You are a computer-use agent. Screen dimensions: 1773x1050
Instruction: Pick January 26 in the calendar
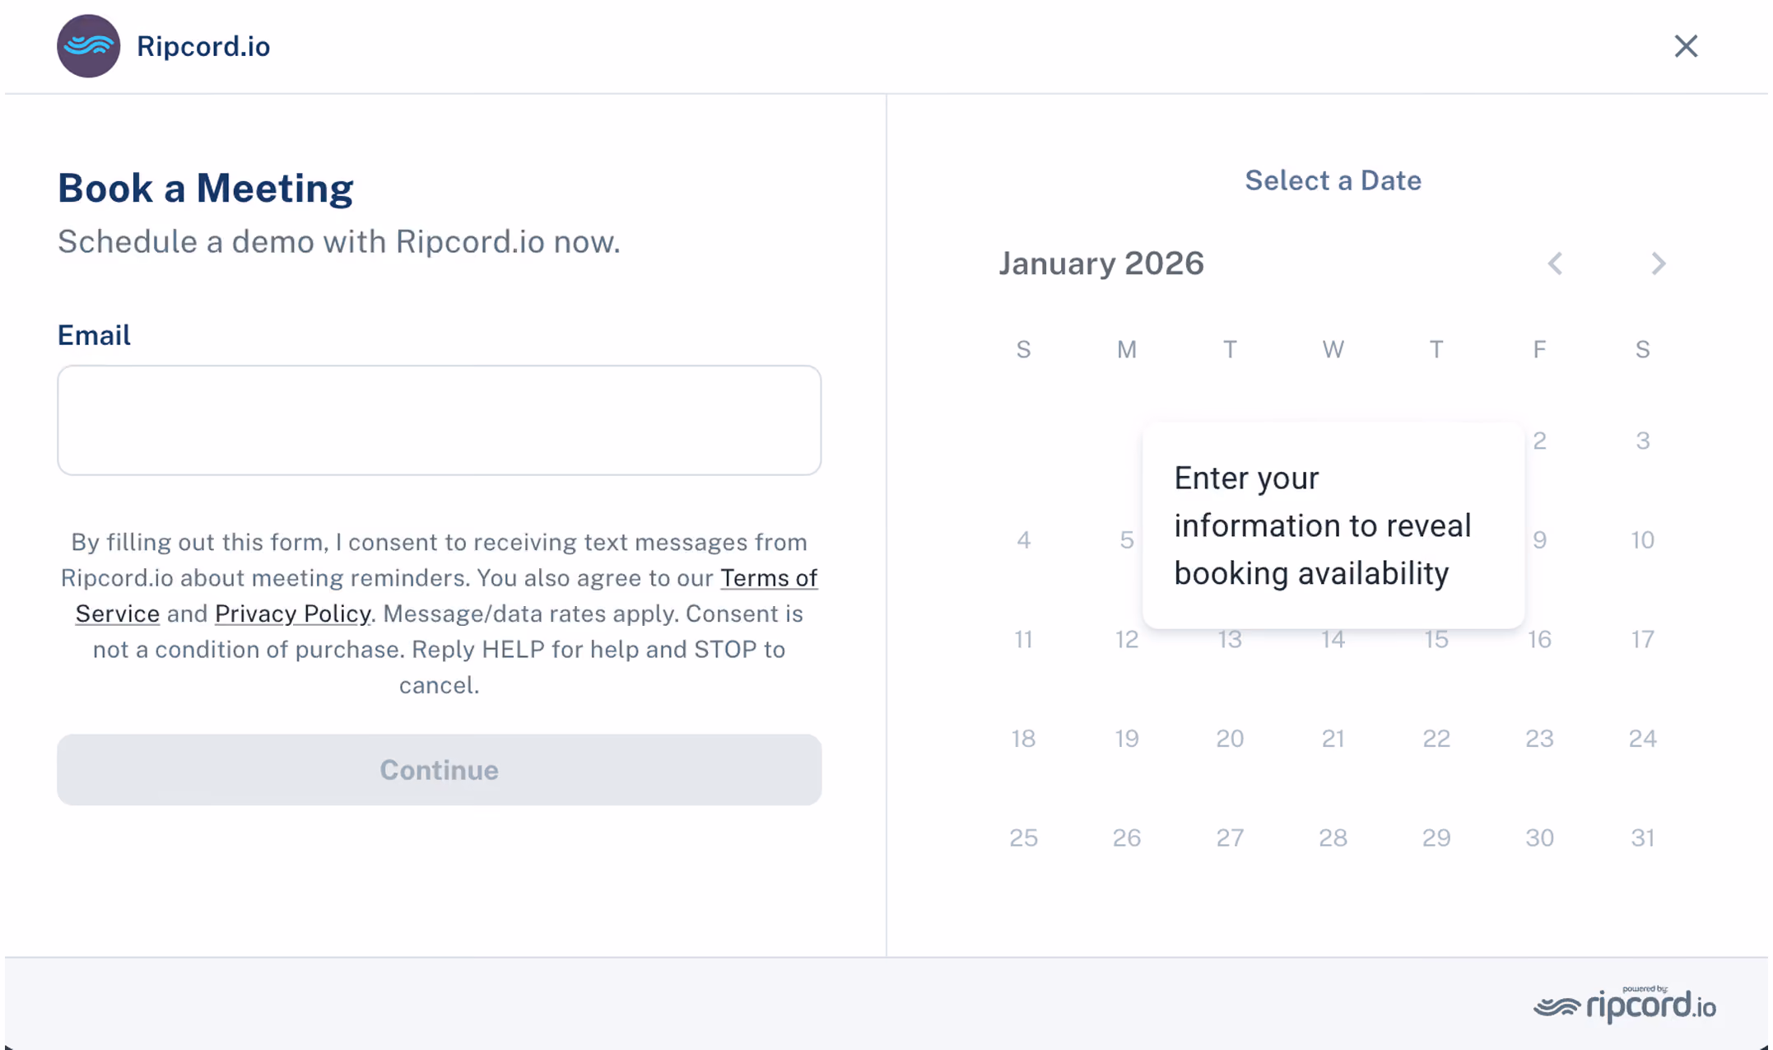1126,838
